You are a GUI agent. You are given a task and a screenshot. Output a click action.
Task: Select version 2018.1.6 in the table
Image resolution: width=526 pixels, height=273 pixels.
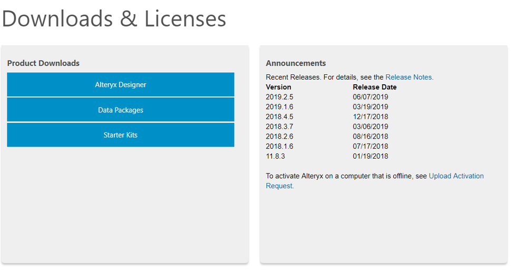[279, 146]
